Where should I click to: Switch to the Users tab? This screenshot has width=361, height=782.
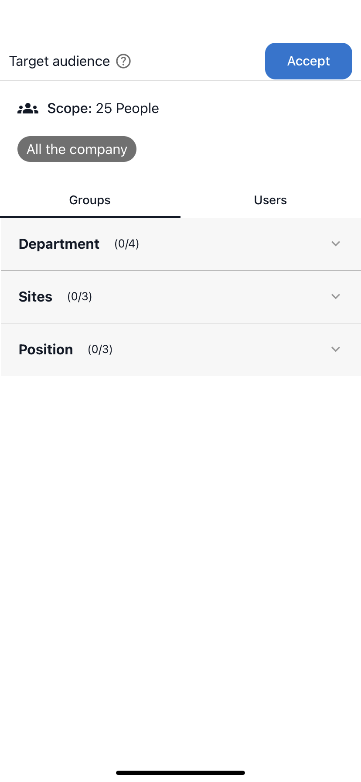pyautogui.click(x=270, y=200)
